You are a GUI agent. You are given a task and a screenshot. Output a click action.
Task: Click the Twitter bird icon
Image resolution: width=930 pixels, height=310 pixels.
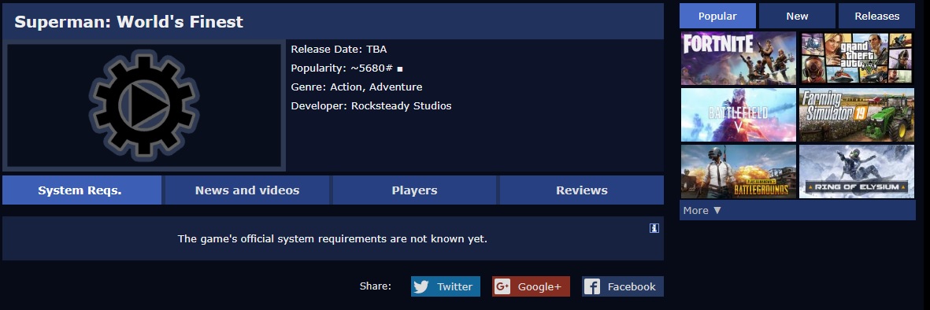point(421,287)
